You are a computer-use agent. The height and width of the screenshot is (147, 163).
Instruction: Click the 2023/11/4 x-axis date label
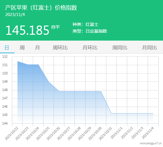tap(148, 133)
